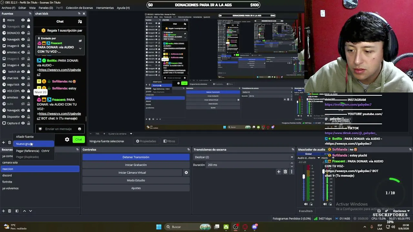The width and height of the screenshot is (413, 232).
Task: Mute the micro audio channel
Action: pyautogui.click(x=325, y=204)
